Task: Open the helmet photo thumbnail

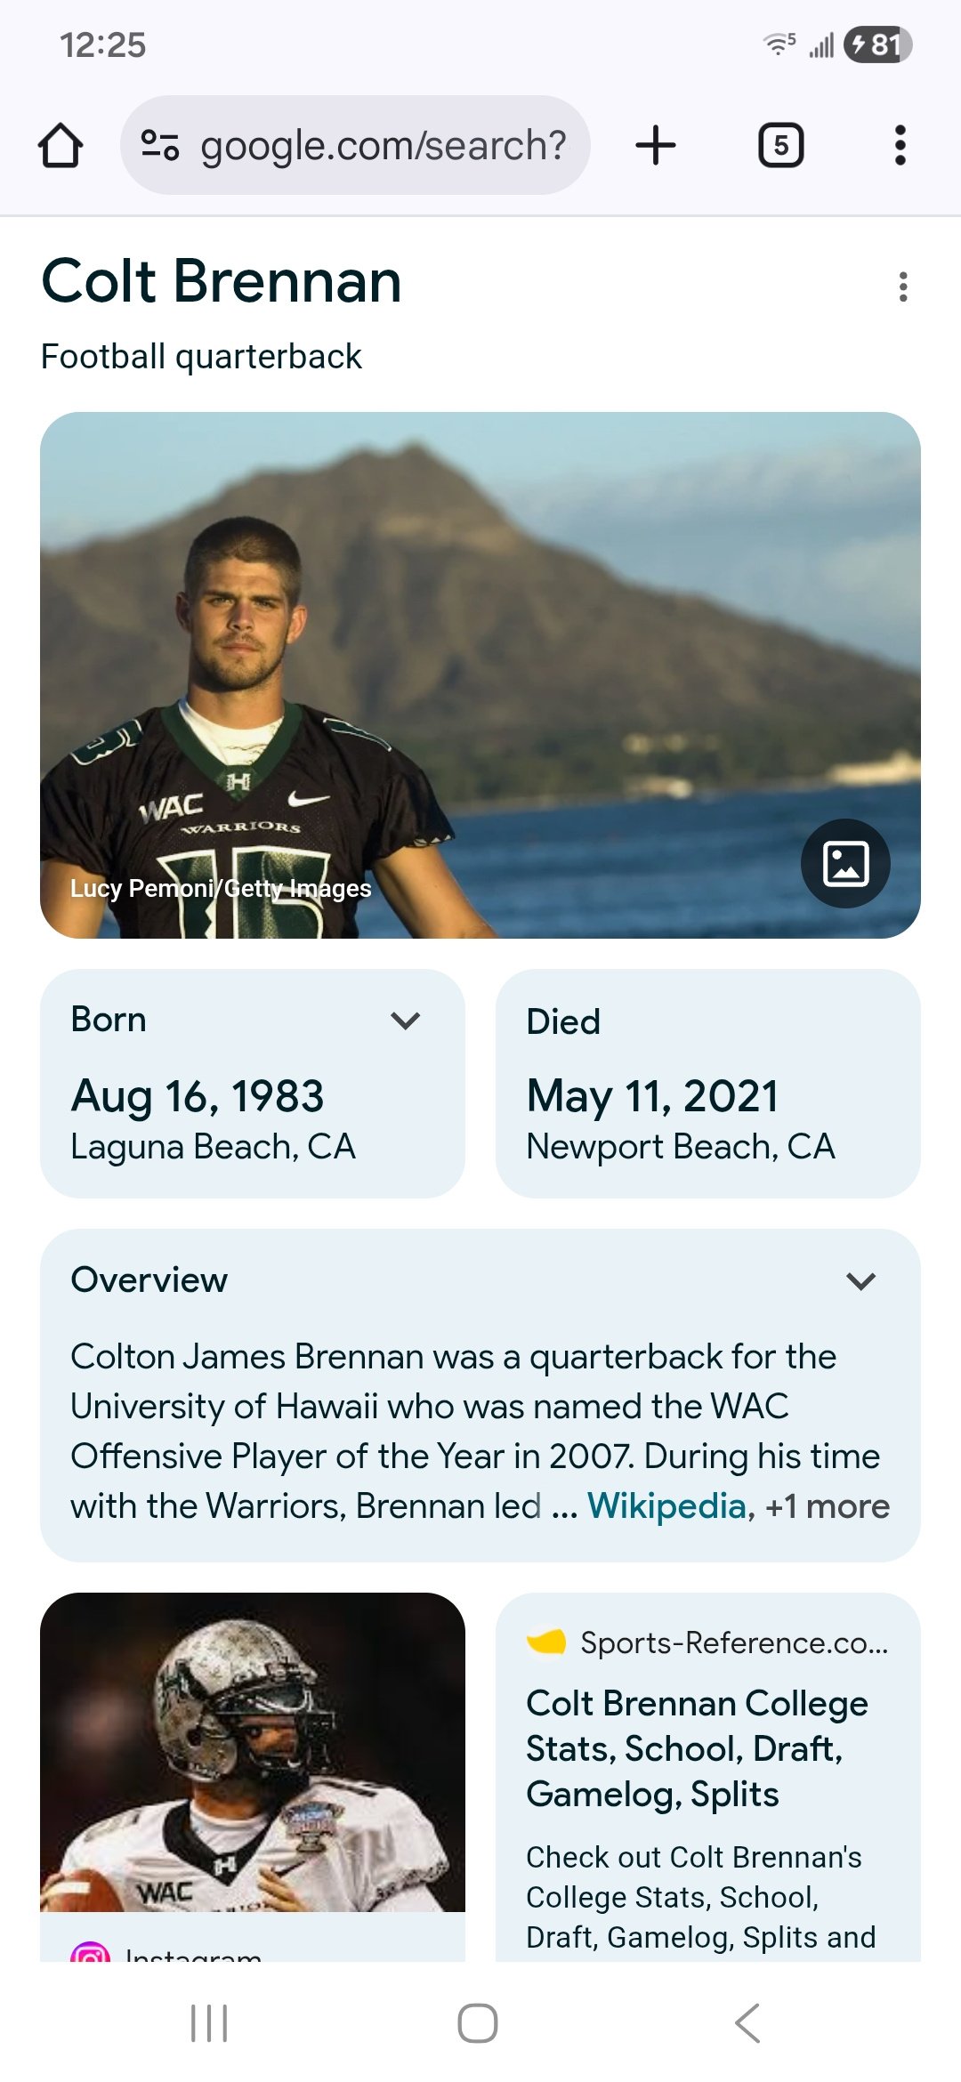Action: [253, 1751]
